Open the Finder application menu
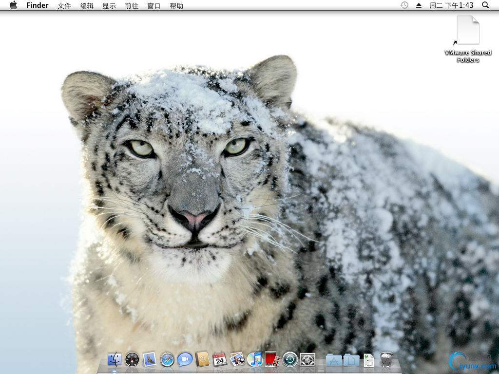 pyautogui.click(x=37, y=5)
